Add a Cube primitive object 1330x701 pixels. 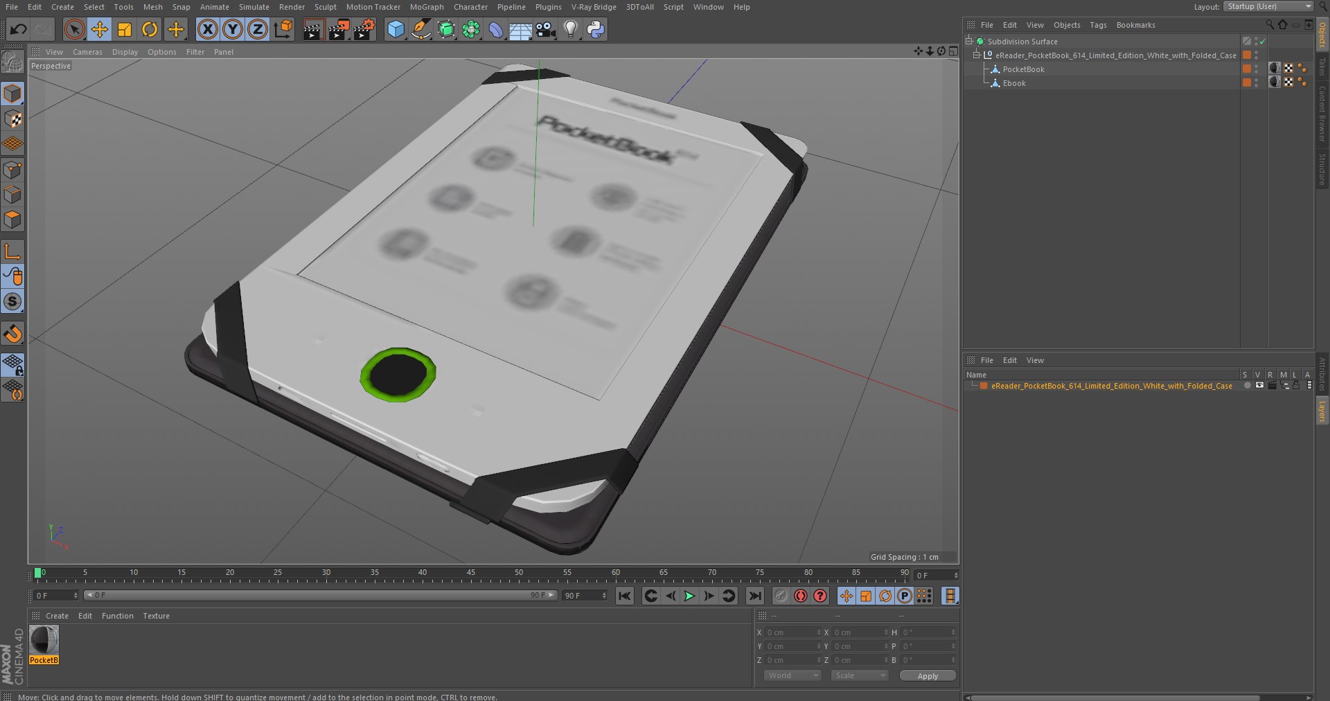[396, 29]
